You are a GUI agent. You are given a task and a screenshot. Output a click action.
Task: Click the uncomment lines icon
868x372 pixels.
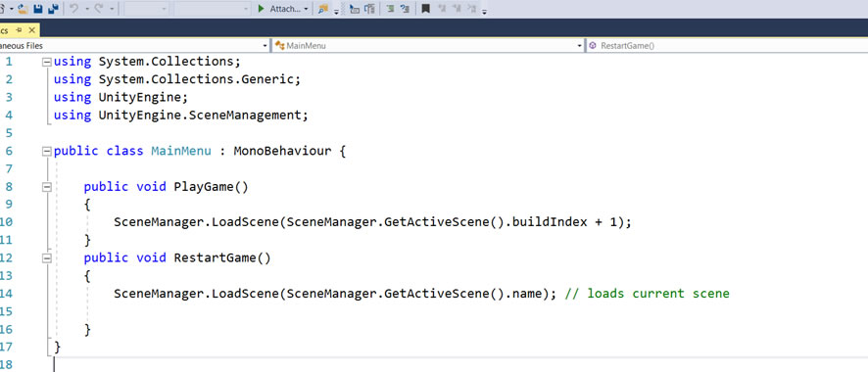(406, 9)
